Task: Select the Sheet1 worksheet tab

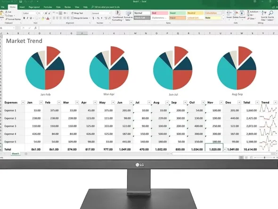Action: [16, 154]
